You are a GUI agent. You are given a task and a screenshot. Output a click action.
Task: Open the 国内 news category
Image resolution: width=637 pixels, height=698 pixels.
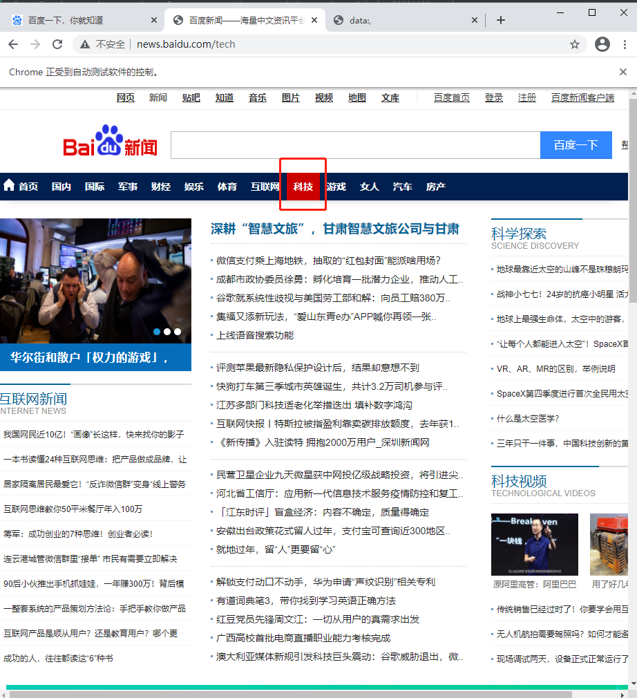point(61,187)
